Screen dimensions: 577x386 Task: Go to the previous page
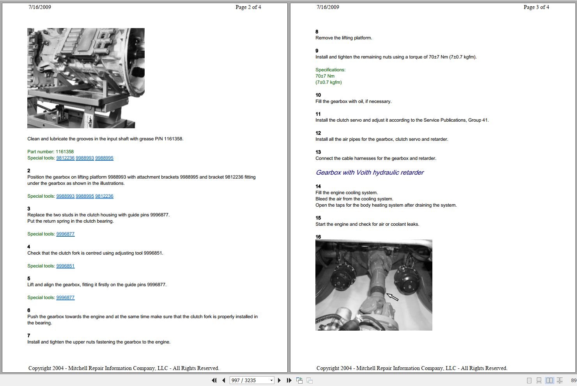click(x=224, y=380)
